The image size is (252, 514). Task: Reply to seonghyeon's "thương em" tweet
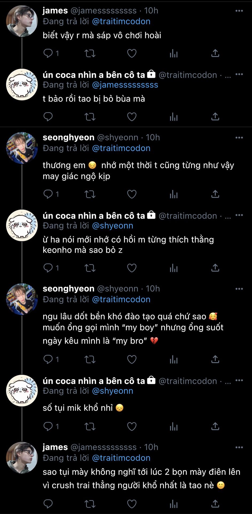(48, 194)
